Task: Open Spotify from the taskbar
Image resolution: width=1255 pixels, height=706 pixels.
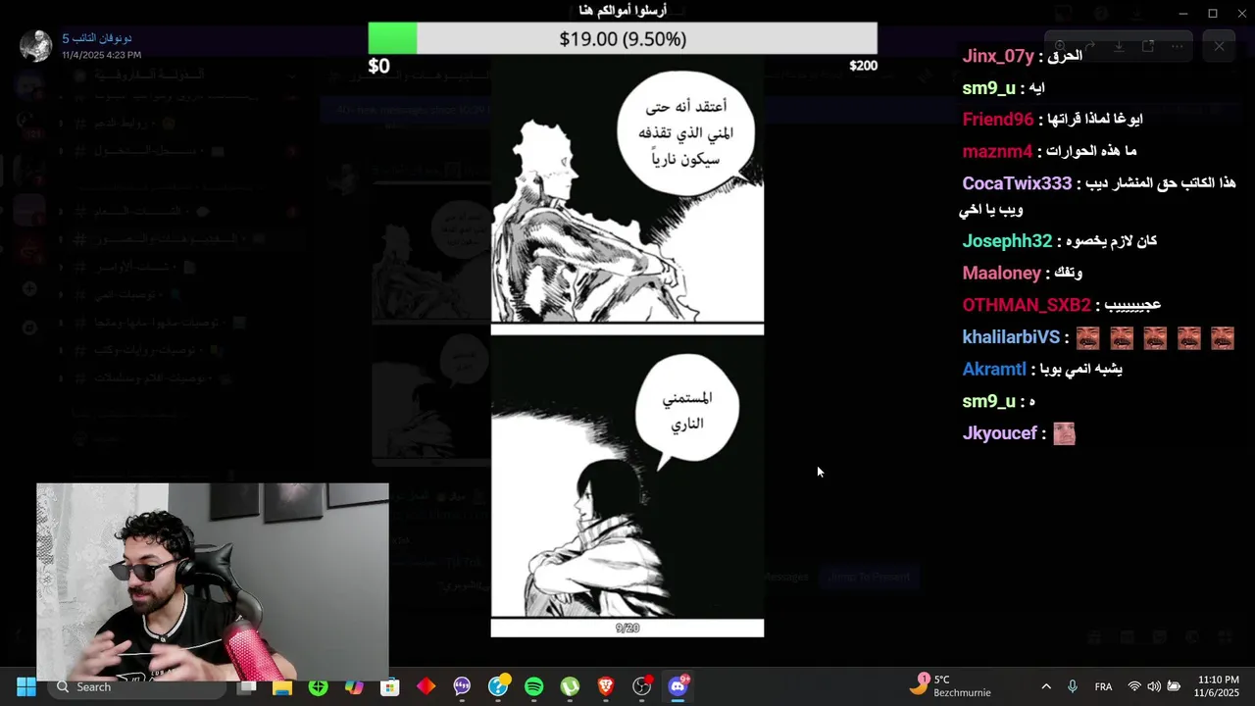Action: (533, 686)
